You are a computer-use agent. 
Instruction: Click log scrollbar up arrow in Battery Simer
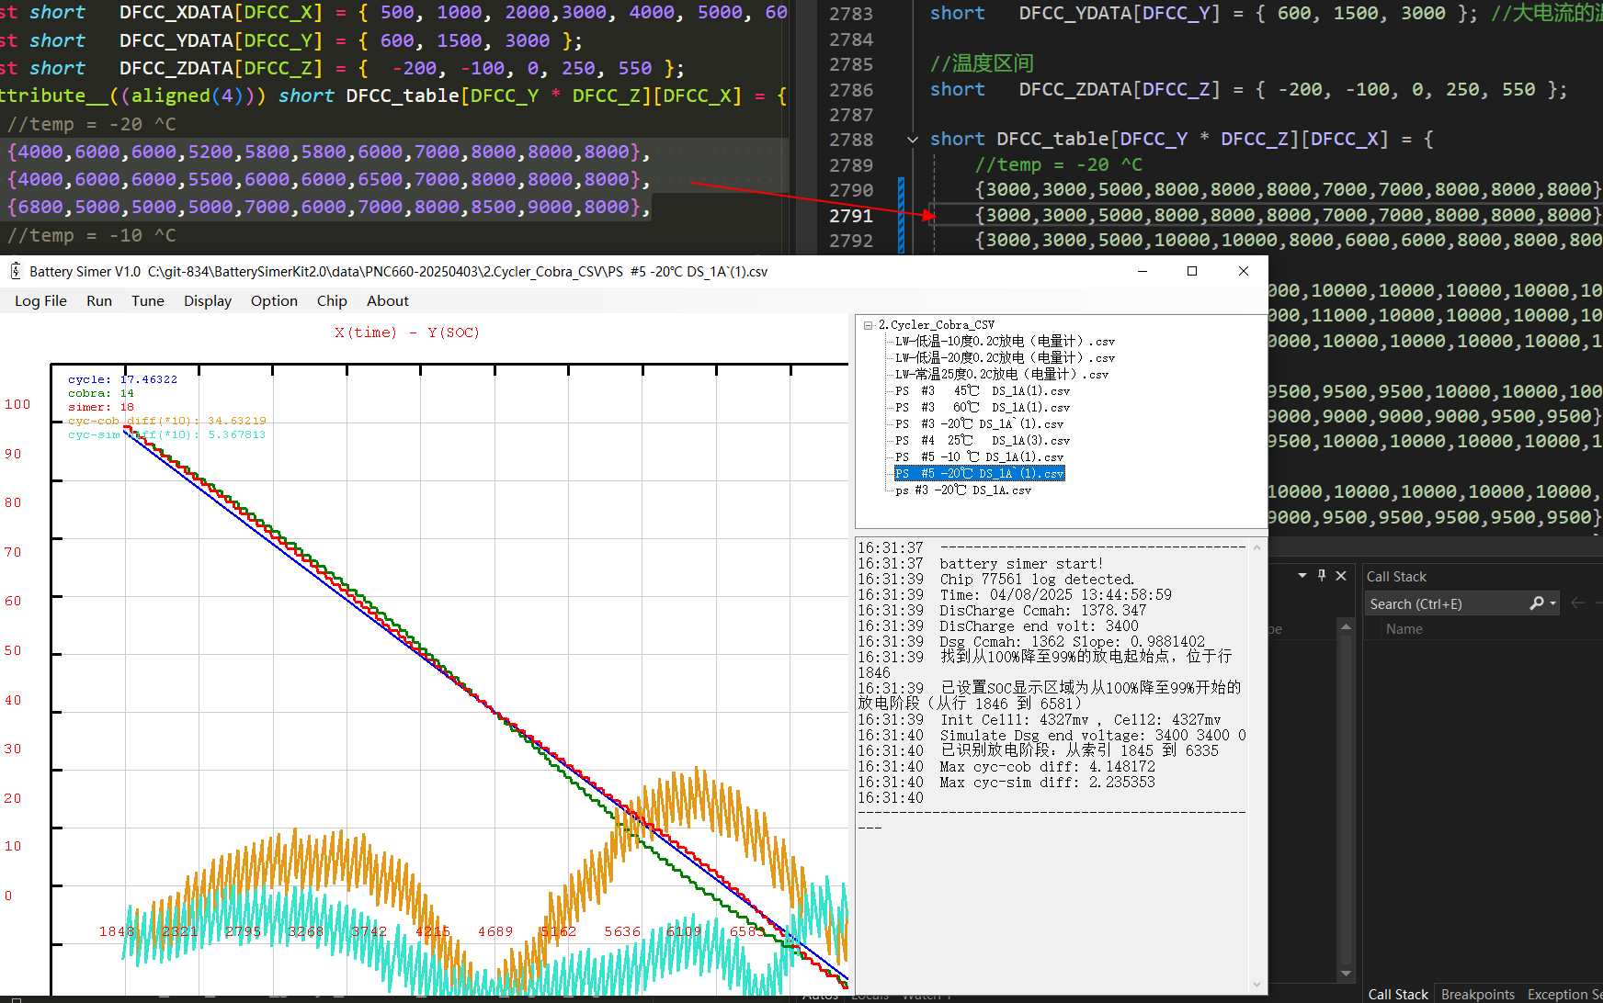[x=1256, y=547]
